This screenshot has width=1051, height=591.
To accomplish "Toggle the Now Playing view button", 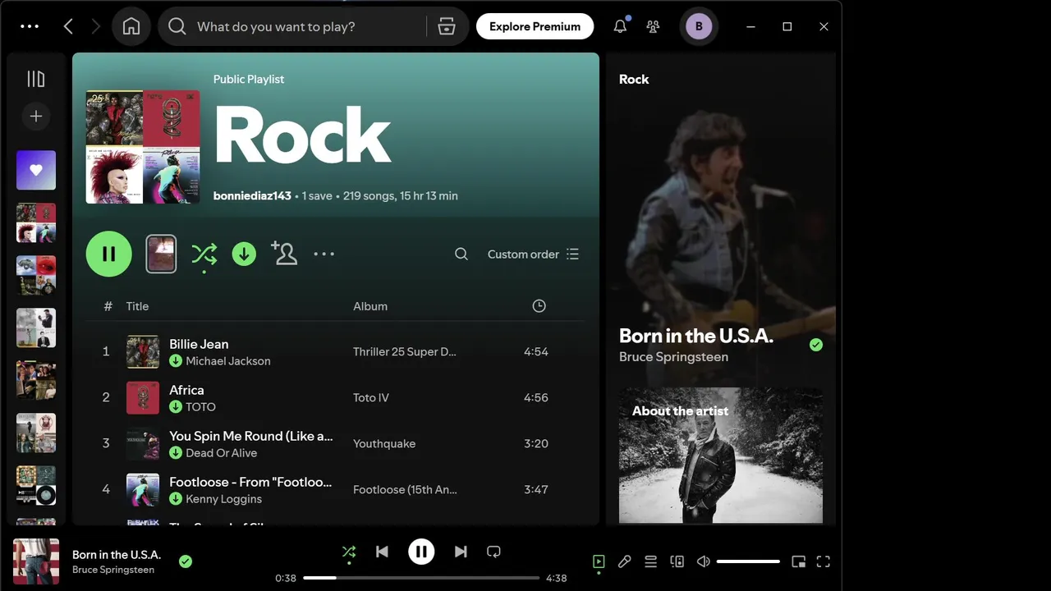I will 599,561.
